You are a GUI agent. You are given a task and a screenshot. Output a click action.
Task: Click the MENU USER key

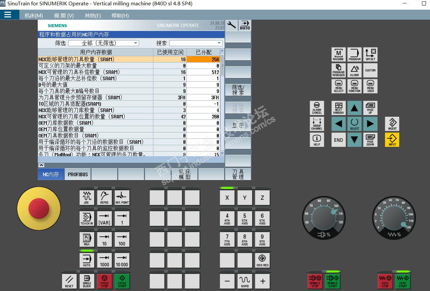[370, 86]
